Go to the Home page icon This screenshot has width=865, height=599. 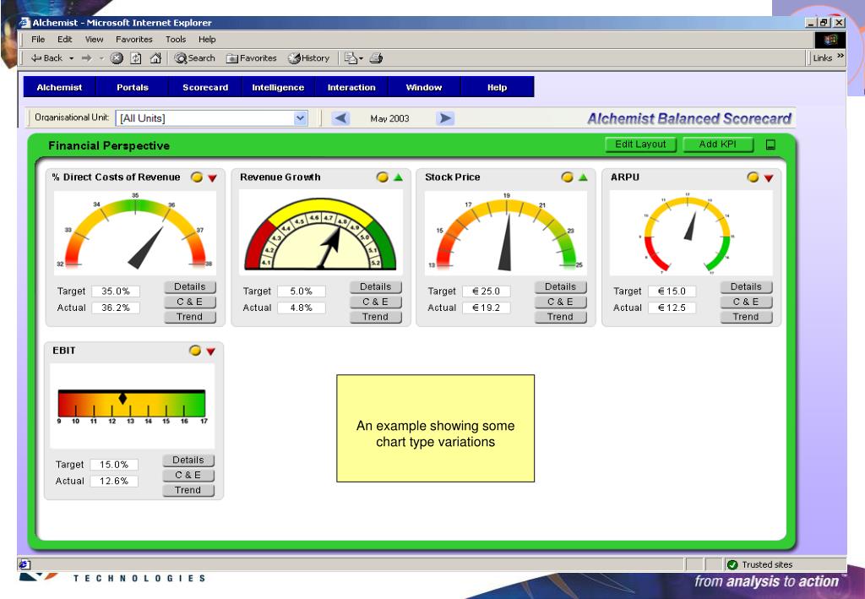coord(155,58)
